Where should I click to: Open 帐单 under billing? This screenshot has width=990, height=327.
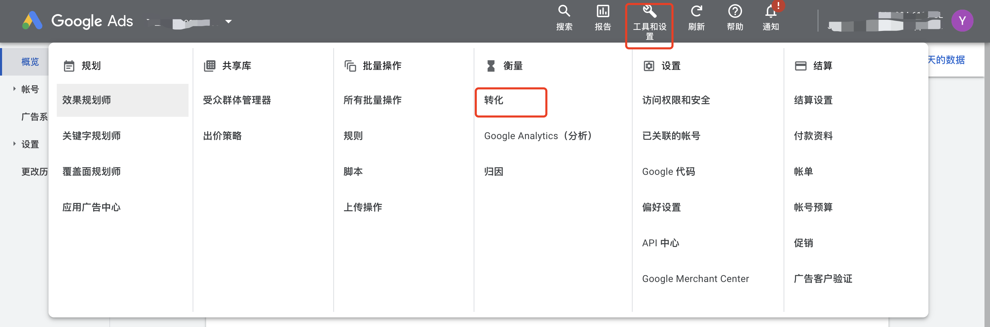(x=804, y=171)
